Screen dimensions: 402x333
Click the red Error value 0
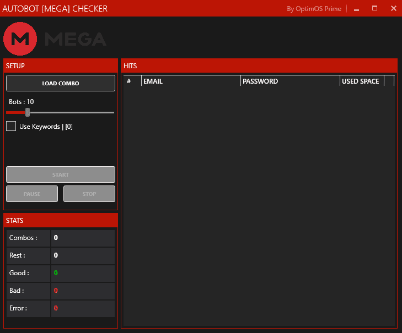56,308
